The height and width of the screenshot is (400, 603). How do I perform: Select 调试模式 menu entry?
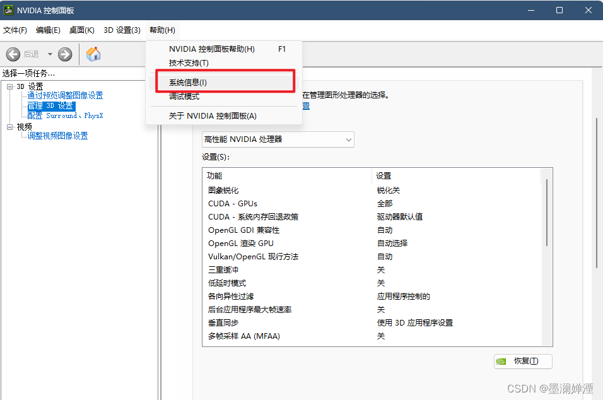[x=225, y=96]
